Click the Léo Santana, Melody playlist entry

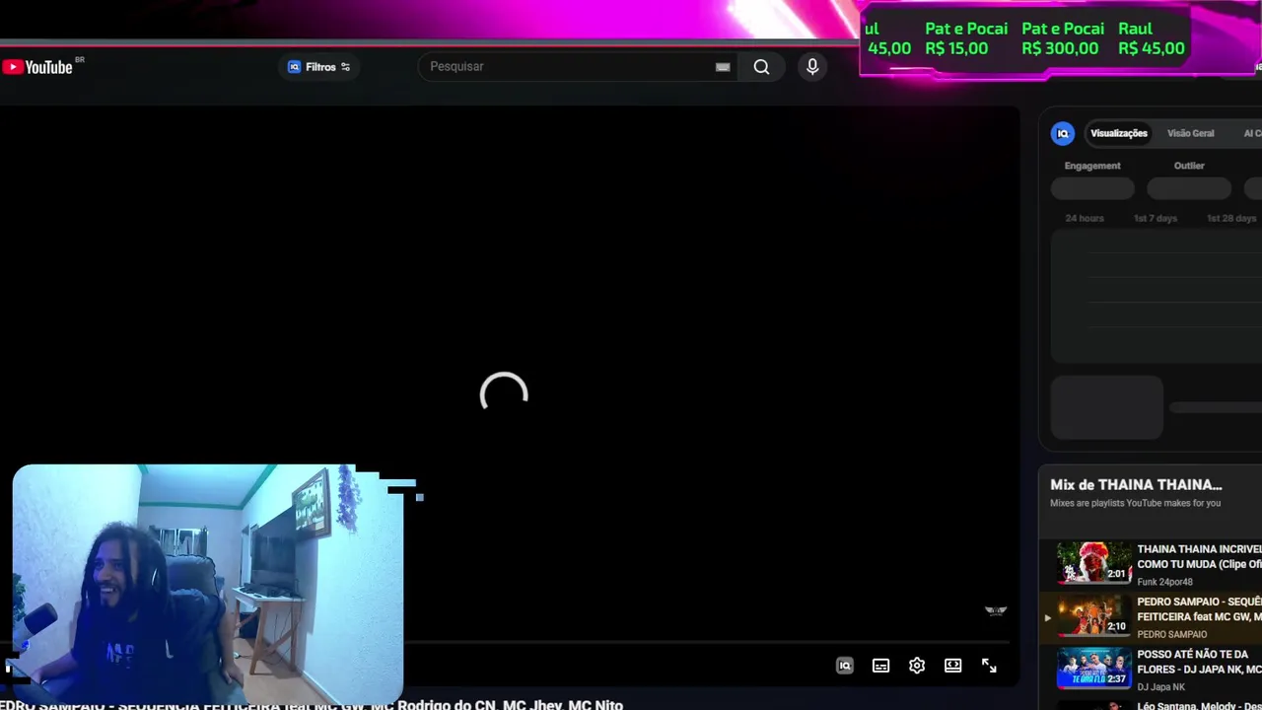[x=1199, y=705]
